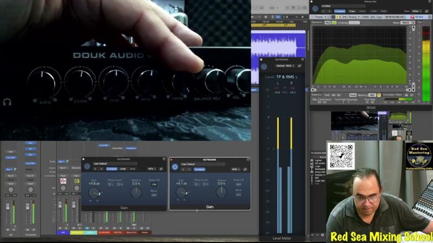Toggle Mono OFF in right Gain plugin
Screen dimensions: 433x243
(x=239, y=195)
